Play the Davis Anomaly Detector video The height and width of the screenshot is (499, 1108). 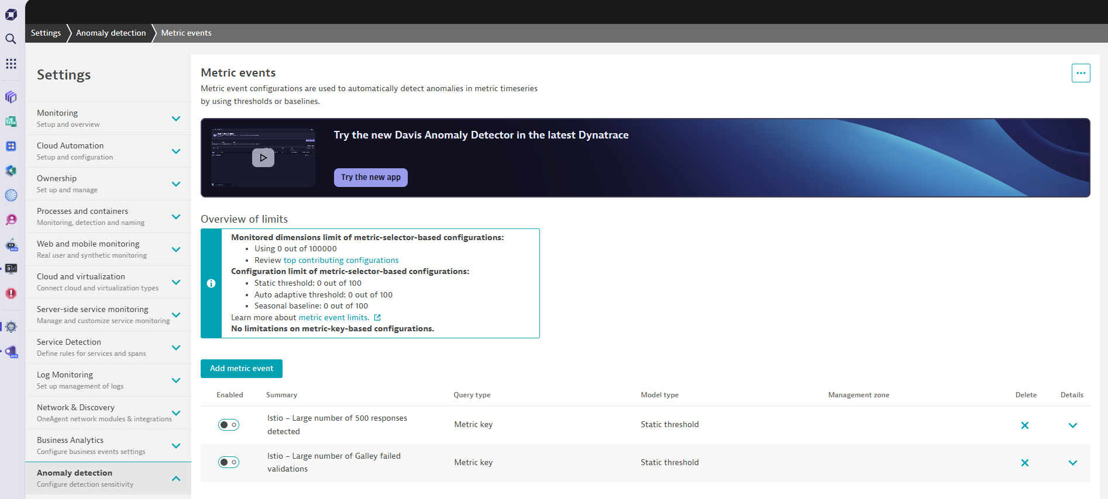263,158
